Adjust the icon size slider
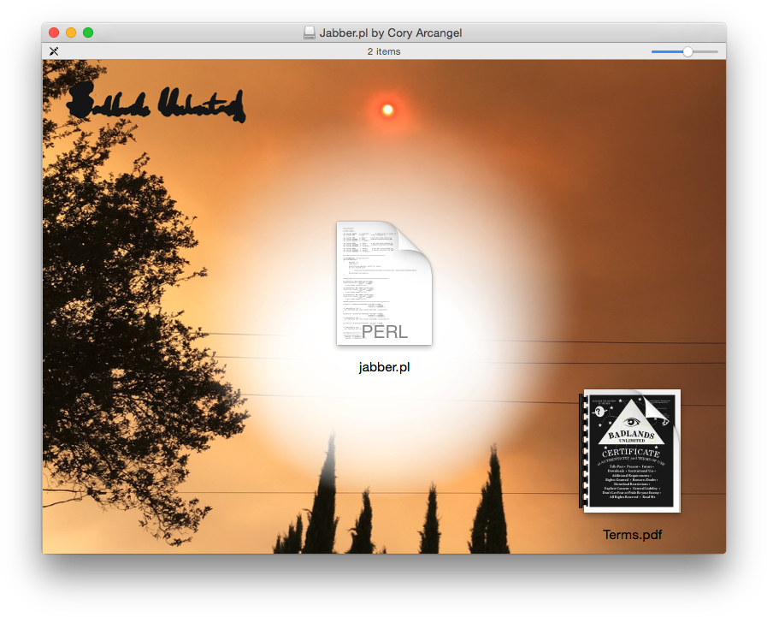Viewport: 767px width, 617px height. pos(687,51)
